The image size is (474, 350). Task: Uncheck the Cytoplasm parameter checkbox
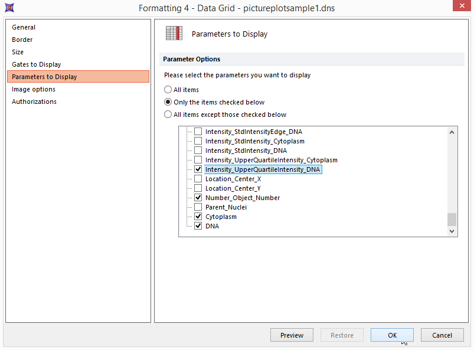pos(198,217)
